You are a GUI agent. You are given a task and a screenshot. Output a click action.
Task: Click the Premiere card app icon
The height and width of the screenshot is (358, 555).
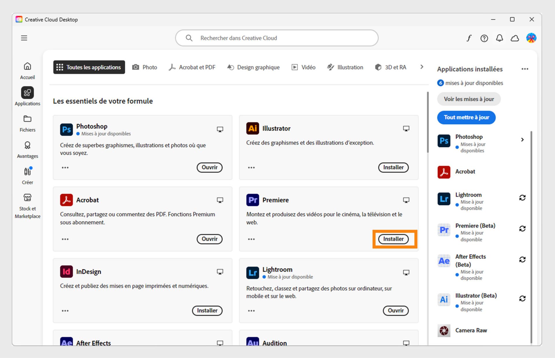click(x=253, y=200)
